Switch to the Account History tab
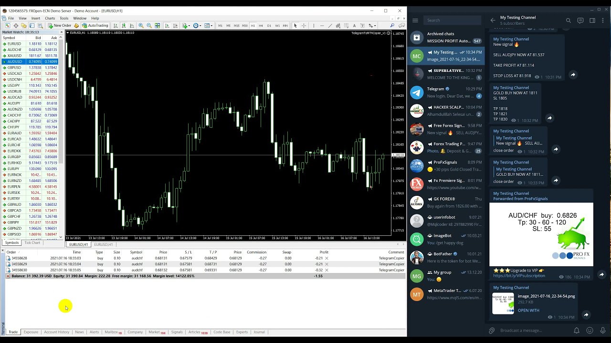Viewport: 611px width, 343px height. (x=56, y=332)
